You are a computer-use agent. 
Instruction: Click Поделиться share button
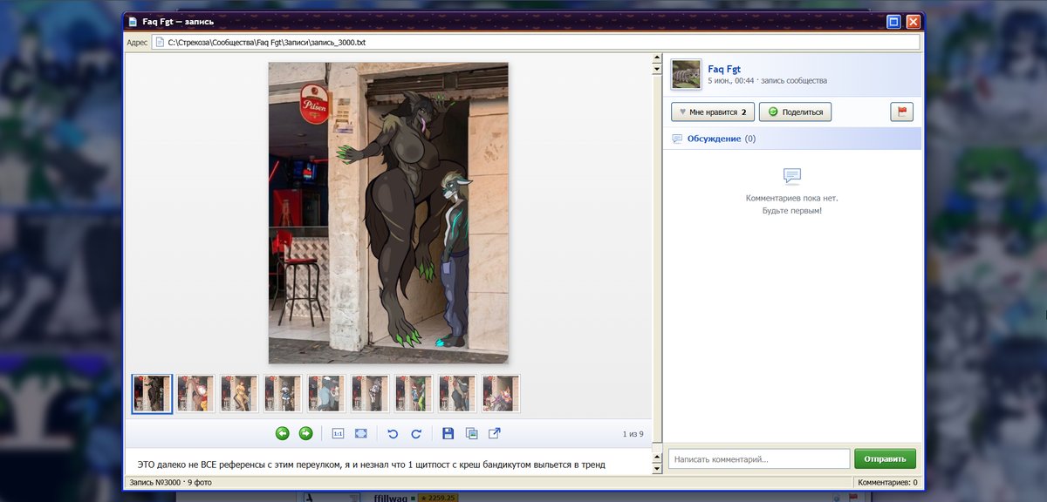pos(796,112)
